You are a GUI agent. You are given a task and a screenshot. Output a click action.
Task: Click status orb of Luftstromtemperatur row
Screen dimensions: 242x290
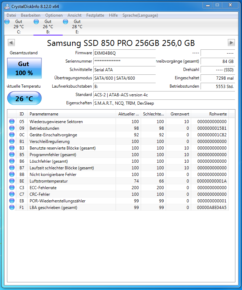(12, 181)
